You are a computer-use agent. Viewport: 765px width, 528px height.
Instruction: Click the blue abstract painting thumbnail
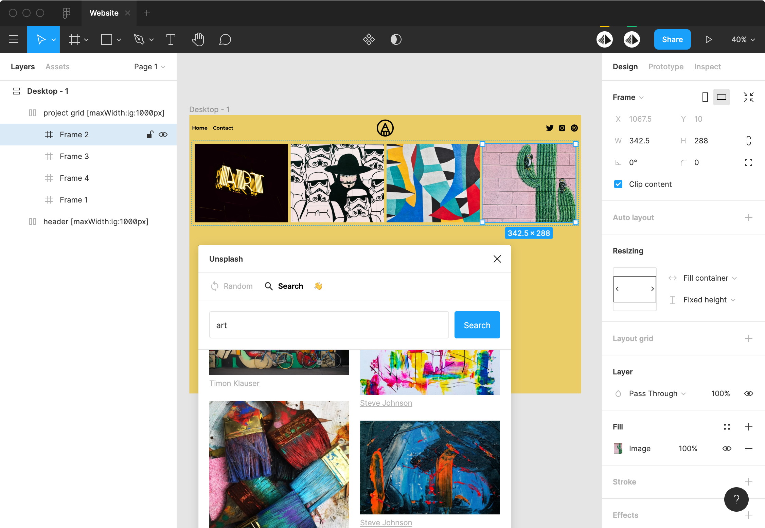(430, 468)
